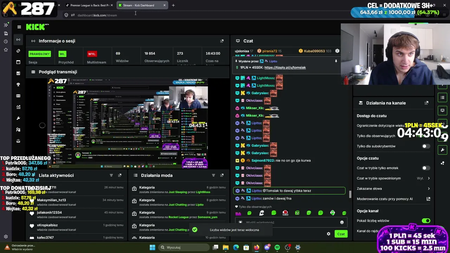Open Spotify from the taskbar

point(277,247)
